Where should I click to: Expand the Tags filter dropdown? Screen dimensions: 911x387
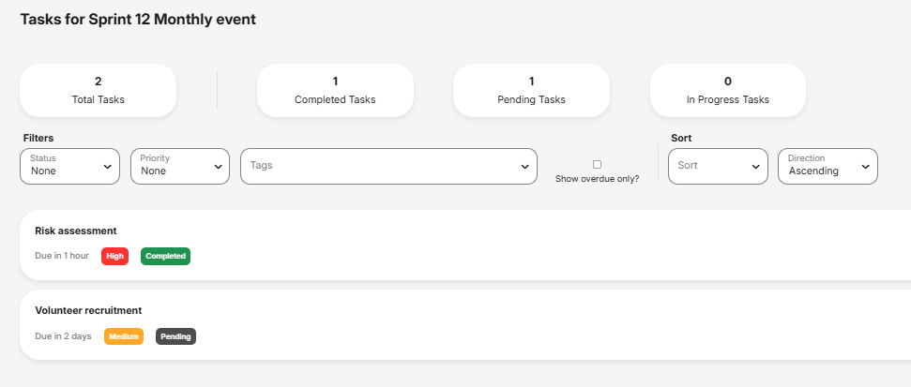pos(388,166)
